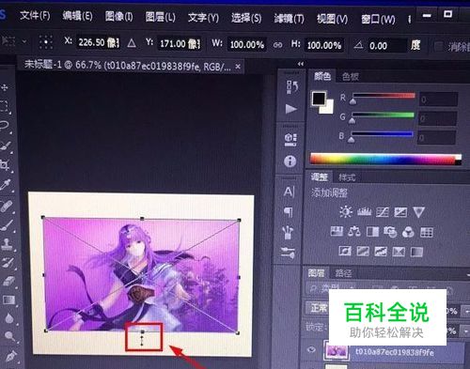The width and height of the screenshot is (470, 369).
Task: Select the Rectangular Marquee tool
Action: tap(5, 106)
